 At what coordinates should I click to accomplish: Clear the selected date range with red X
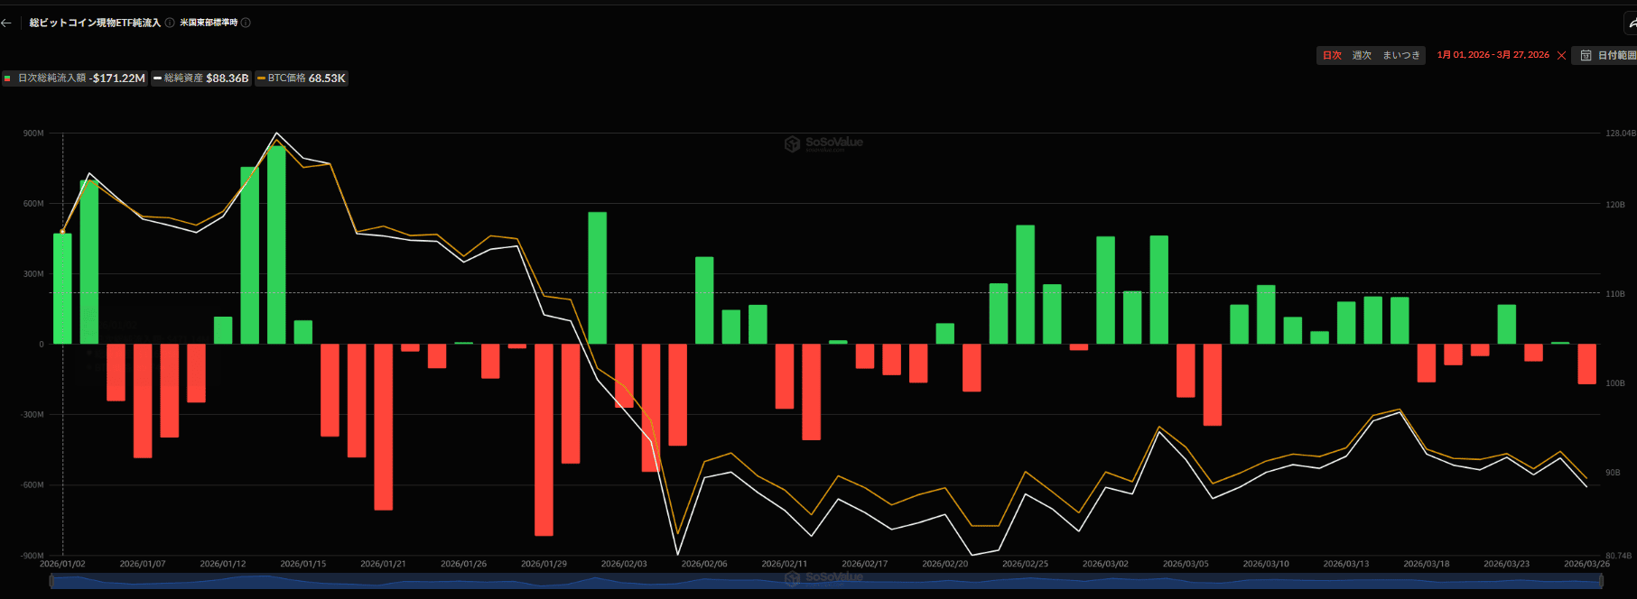pyautogui.click(x=1561, y=56)
